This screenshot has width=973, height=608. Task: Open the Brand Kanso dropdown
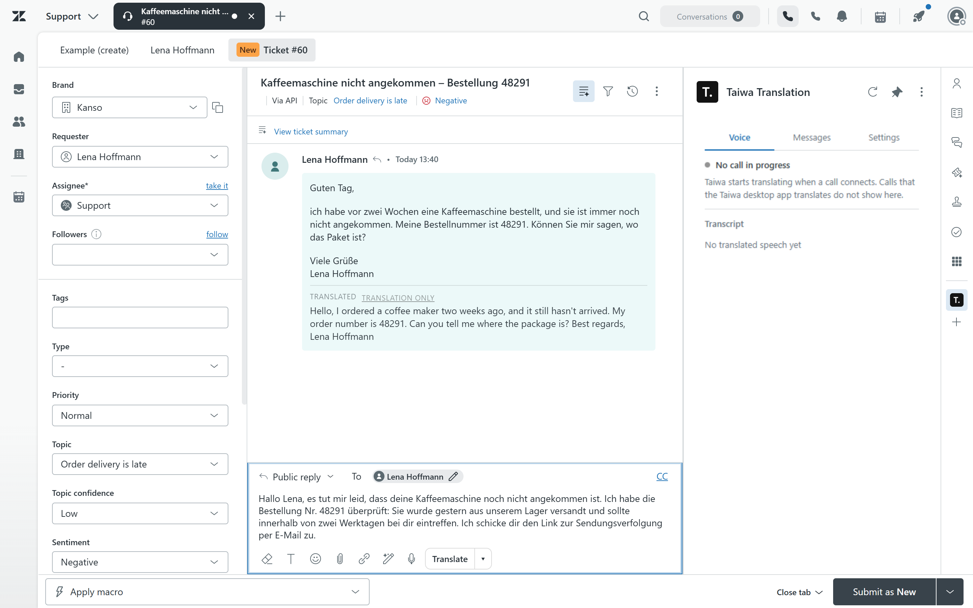click(129, 107)
